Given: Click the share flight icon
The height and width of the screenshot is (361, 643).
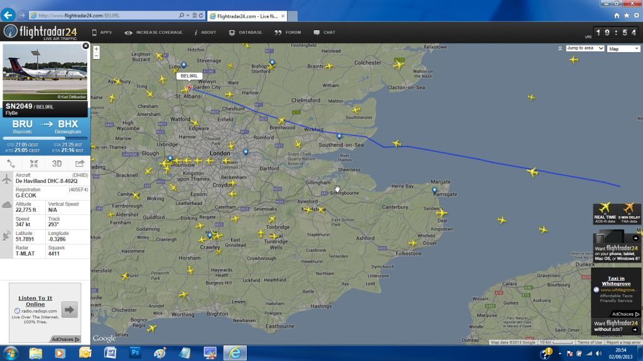Looking at the screenshot, I should click(x=80, y=164).
